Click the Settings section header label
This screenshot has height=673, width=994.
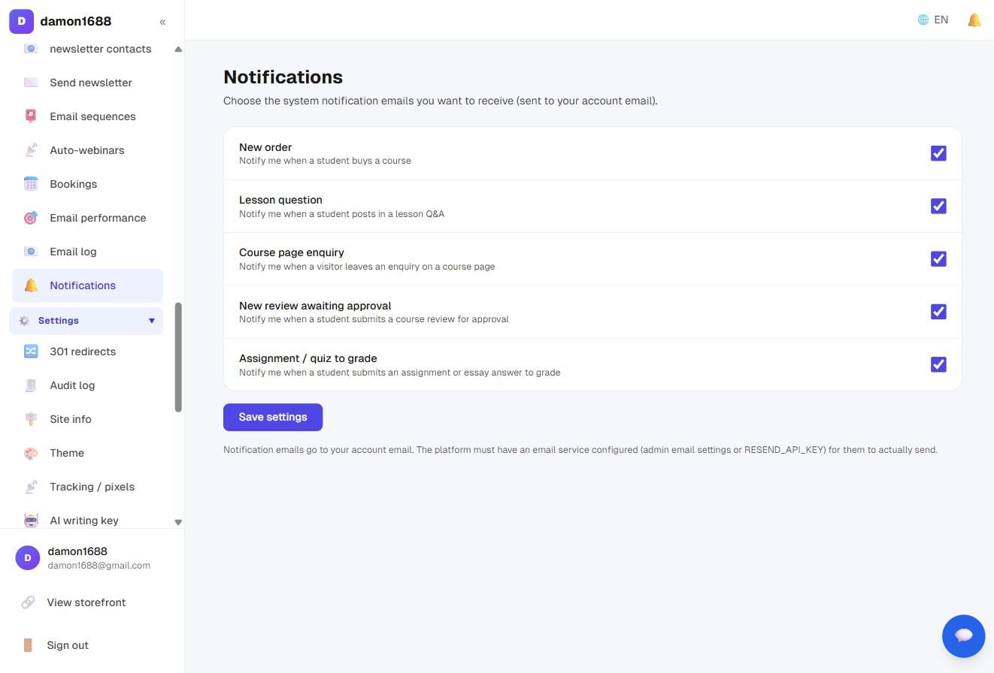[x=59, y=321]
